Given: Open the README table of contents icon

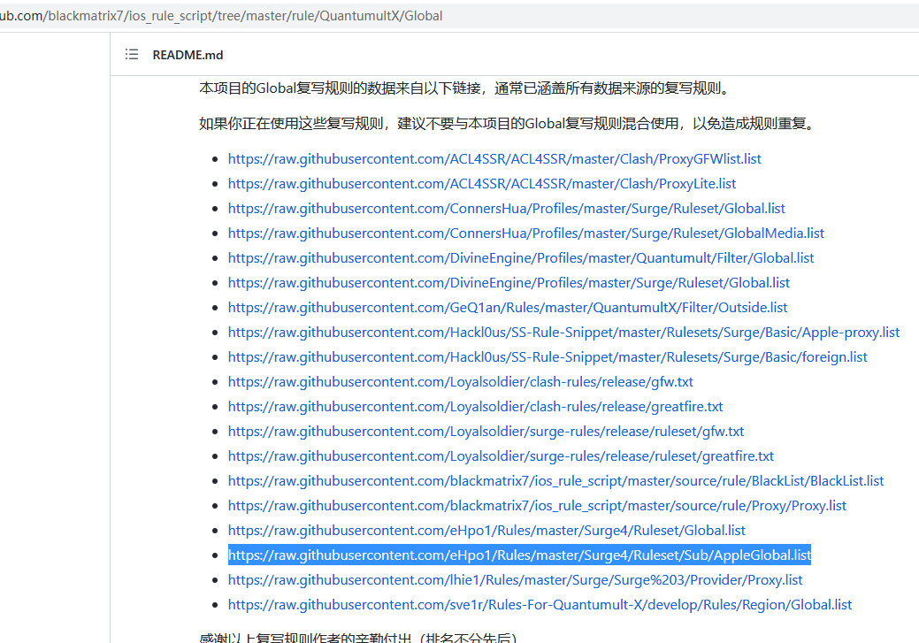Looking at the screenshot, I should point(131,54).
